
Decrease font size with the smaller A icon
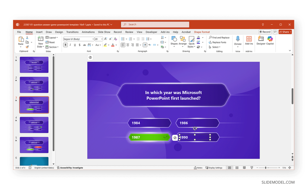tap(110, 39)
